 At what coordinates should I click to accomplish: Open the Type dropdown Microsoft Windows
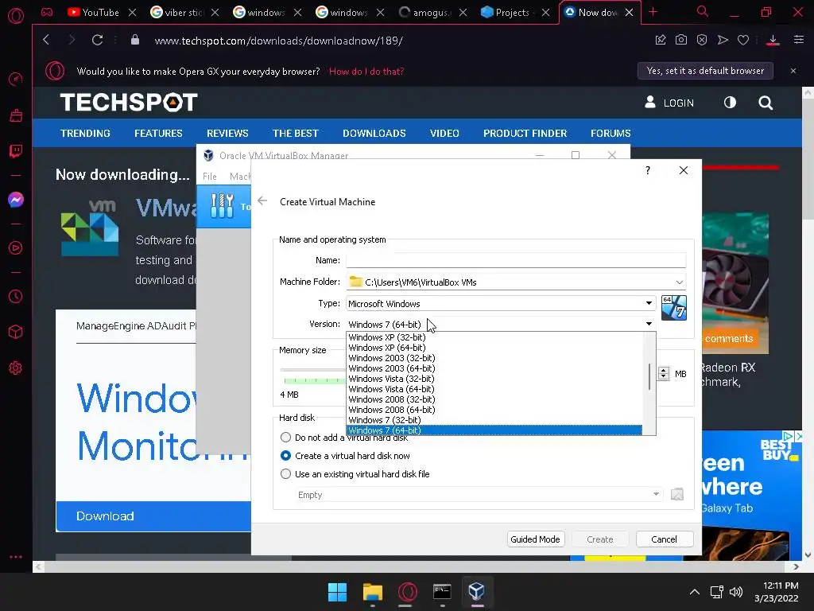[x=501, y=303]
